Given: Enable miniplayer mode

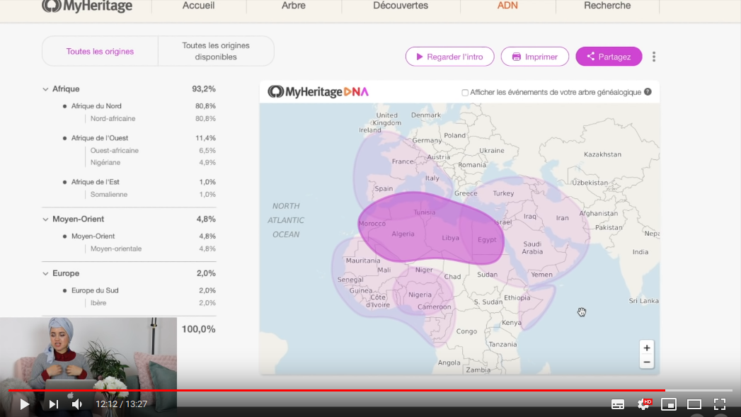Looking at the screenshot, I should tap(669, 404).
